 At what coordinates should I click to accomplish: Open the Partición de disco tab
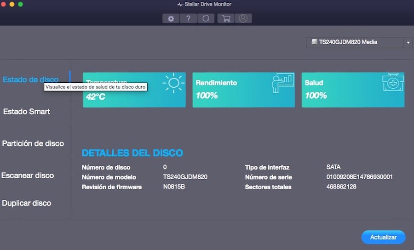click(33, 143)
